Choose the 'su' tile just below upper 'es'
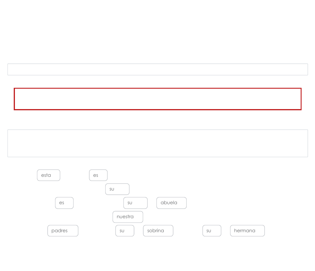Image resolution: width=315 pixels, height=271 pixels. coord(117,189)
